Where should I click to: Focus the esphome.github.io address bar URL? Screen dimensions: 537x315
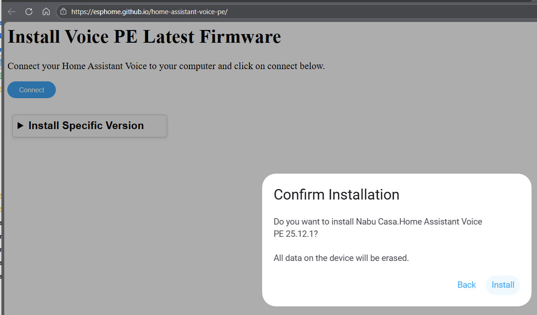pyautogui.click(x=149, y=12)
